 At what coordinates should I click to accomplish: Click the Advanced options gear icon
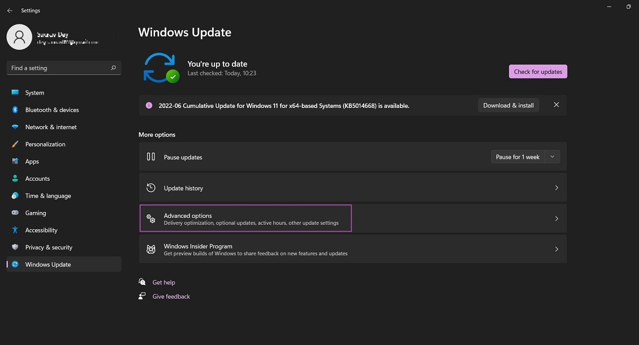(151, 218)
